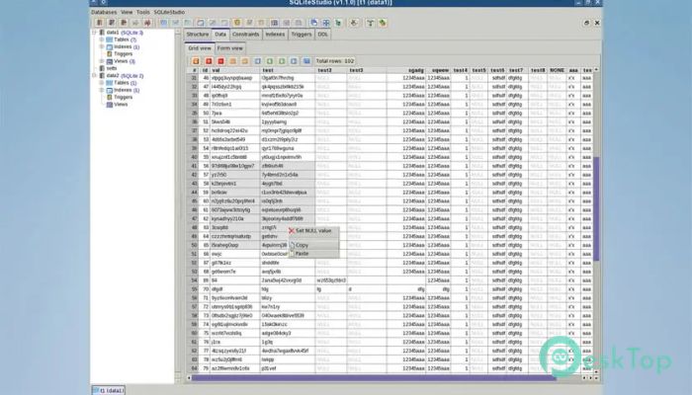692x395 pixels.
Task: Choose Paste from the context menu
Action: [313, 254]
